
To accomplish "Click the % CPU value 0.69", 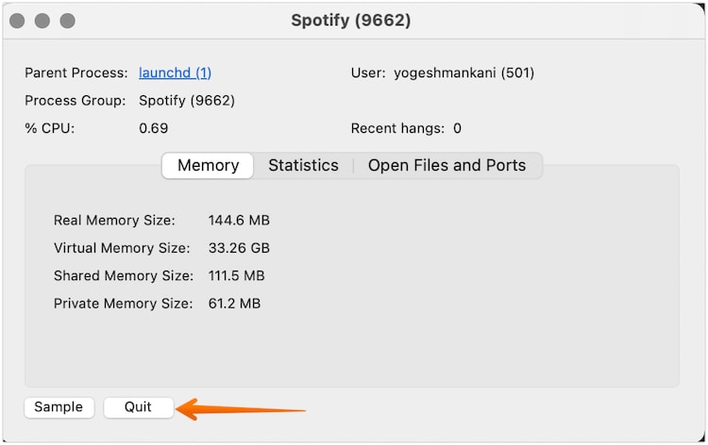I will click(154, 128).
